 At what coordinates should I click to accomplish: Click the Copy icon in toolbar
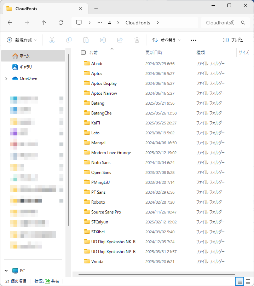pyautogui.click(x=69, y=40)
